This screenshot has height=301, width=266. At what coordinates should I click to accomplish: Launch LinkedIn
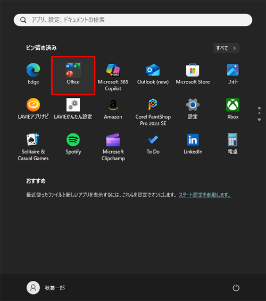pyautogui.click(x=193, y=144)
